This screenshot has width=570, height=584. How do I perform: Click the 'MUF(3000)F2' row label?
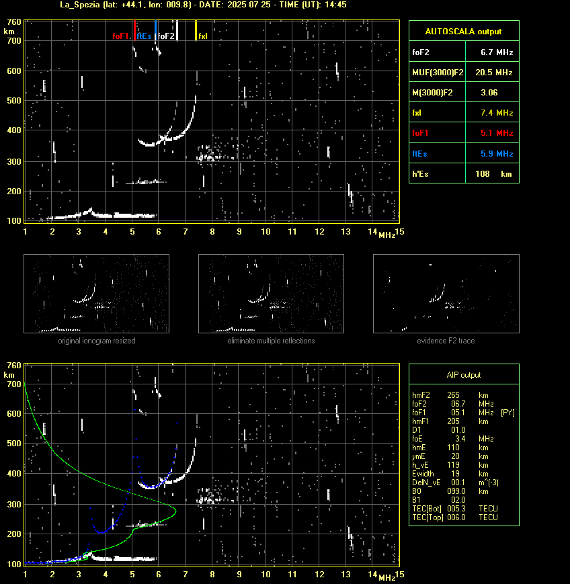(x=438, y=73)
